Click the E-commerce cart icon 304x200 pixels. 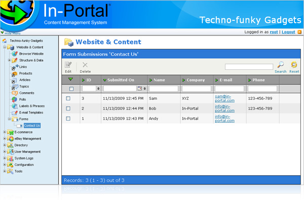(10, 132)
